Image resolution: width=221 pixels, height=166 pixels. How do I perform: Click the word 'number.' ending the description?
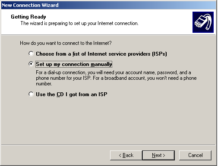[44, 84]
